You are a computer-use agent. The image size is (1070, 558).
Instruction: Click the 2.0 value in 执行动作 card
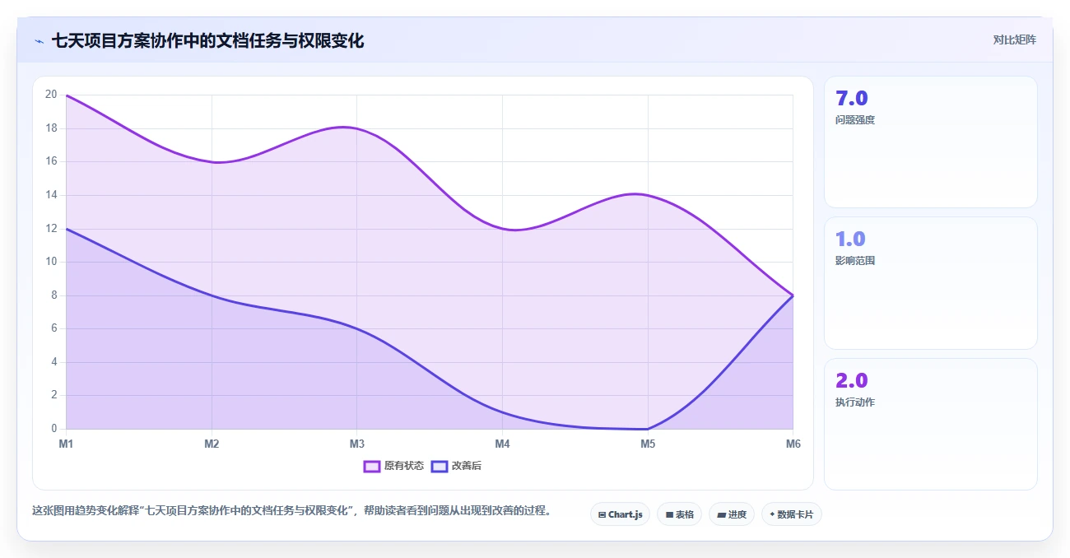point(852,380)
